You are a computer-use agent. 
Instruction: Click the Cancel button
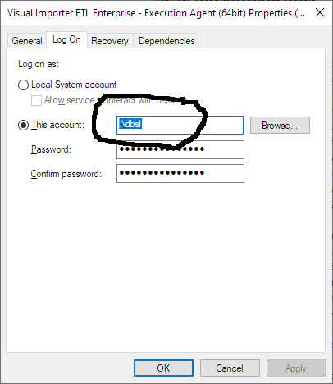pyautogui.click(x=230, y=368)
